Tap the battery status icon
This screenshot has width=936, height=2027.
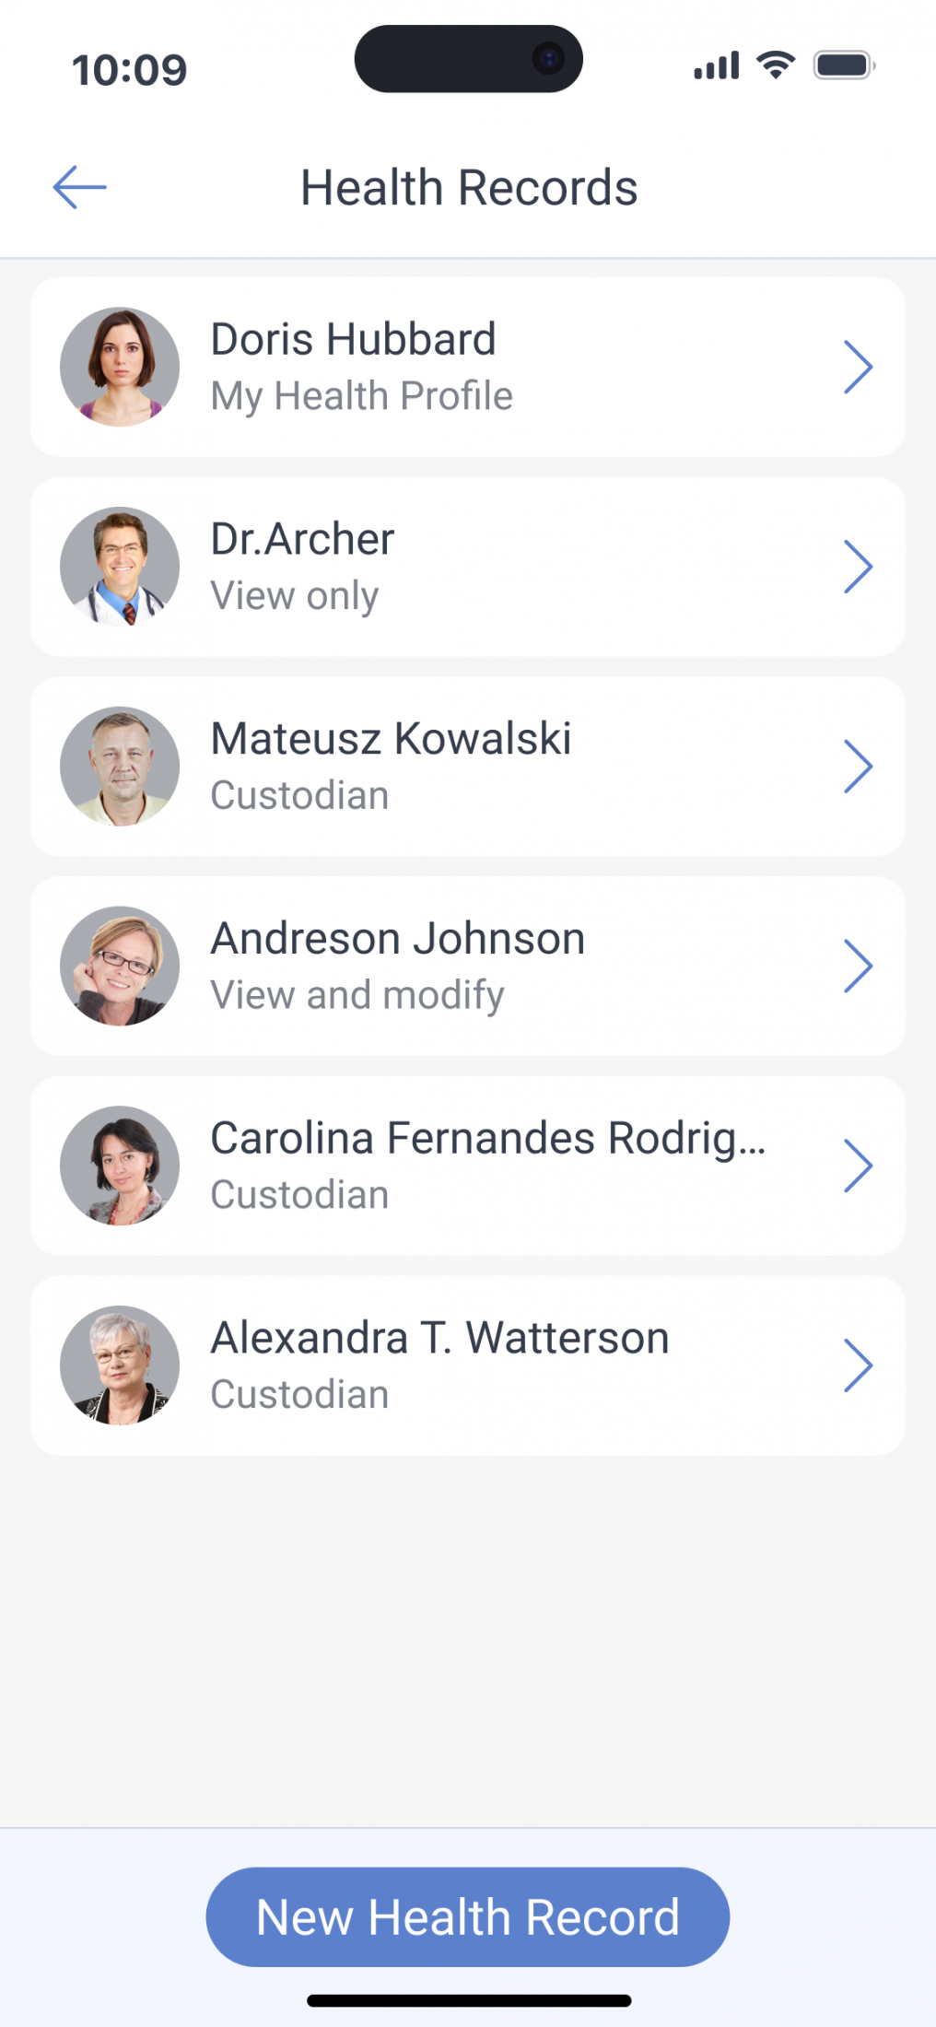click(843, 65)
